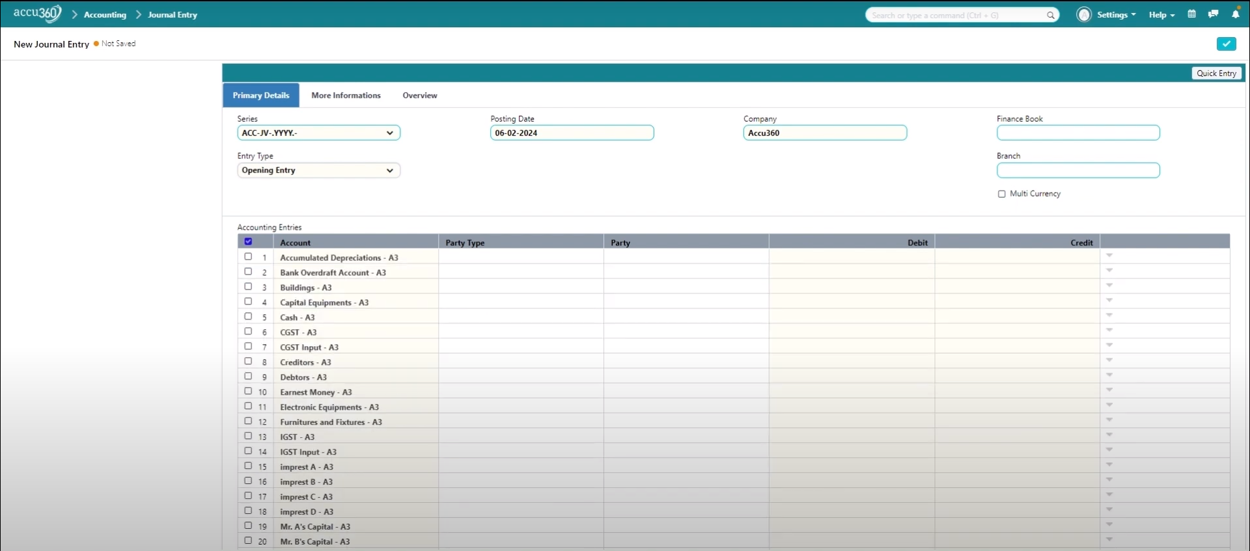This screenshot has height=551, width=1250.
Task: Open row arrow for imprest D - A3
Action: (1109, 510)
